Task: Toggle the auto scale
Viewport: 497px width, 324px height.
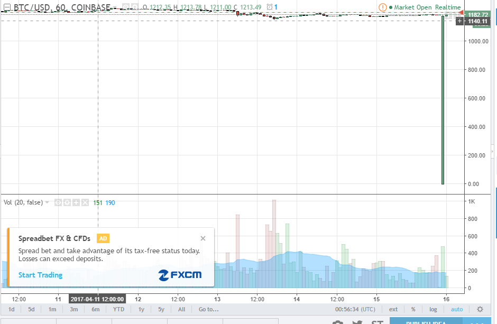Action: (457, 309)
